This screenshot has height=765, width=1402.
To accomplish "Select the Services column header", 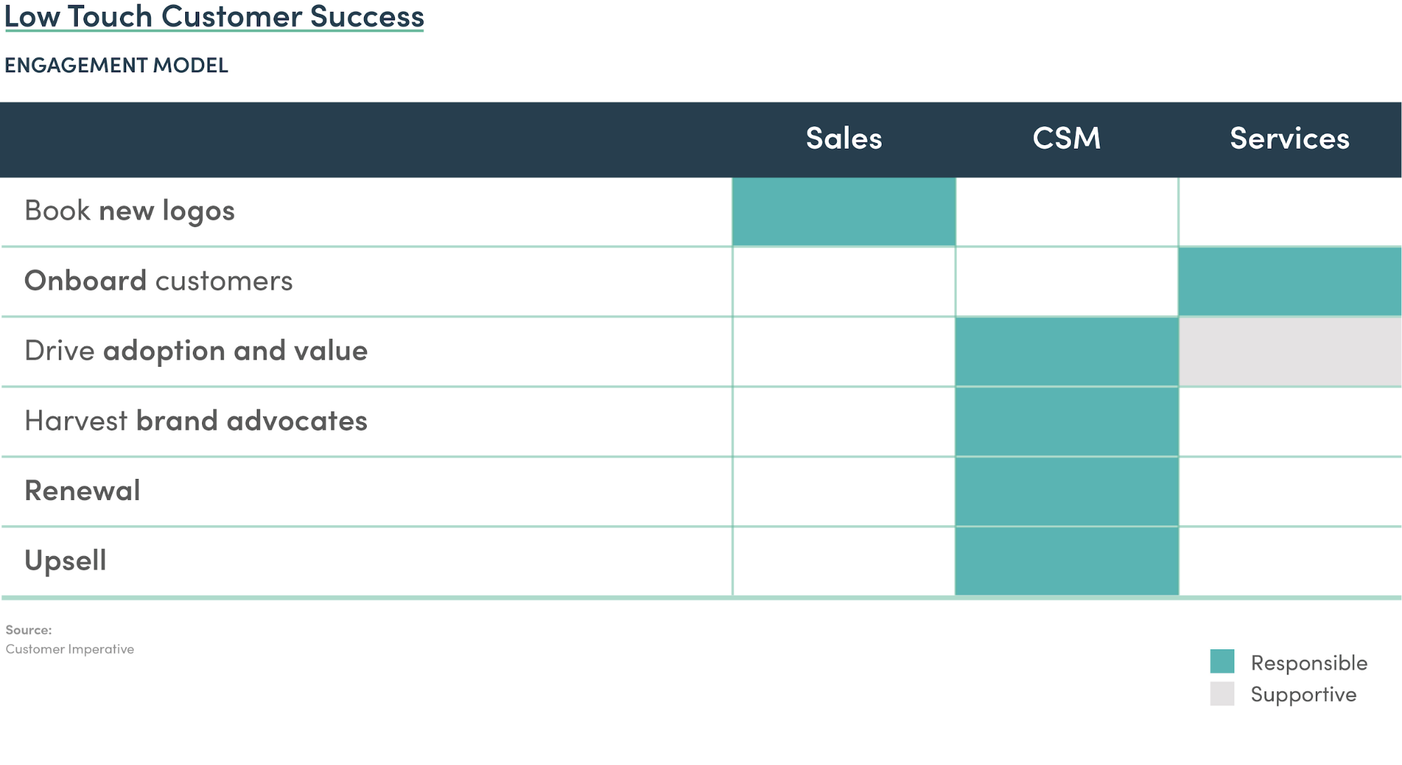I will (1289, 138).
